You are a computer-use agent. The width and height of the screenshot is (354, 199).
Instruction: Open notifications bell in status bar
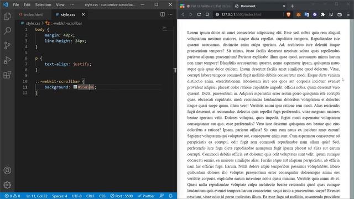pyautogui.click(x=171, y=196)
